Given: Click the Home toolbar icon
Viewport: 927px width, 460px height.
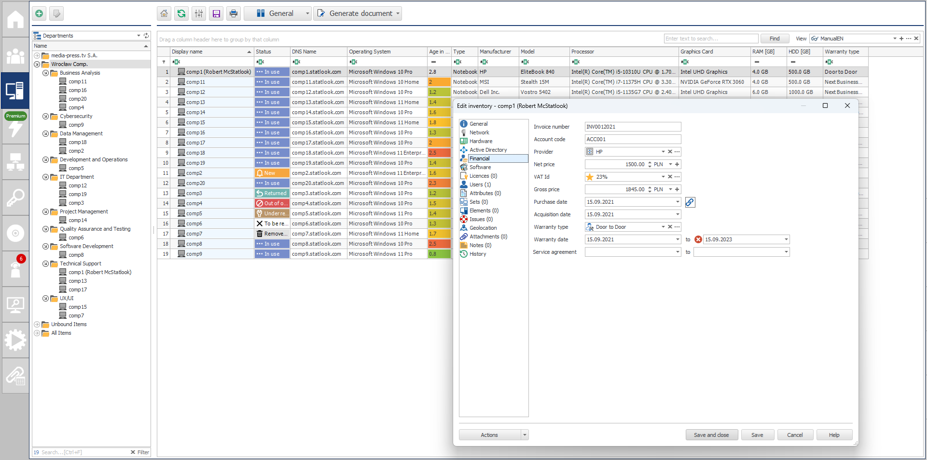Looking at the screenshot, I should tap(164, 13).
